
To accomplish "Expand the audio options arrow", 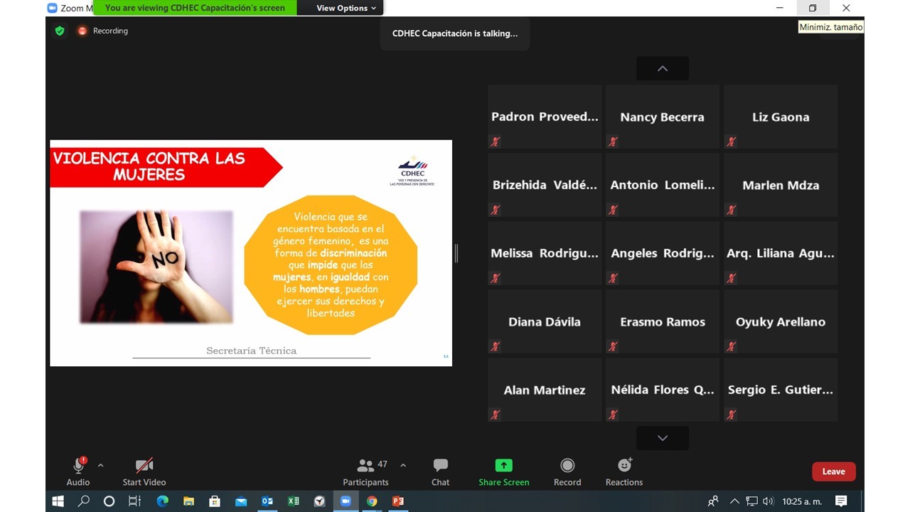I will pos(100,465).
